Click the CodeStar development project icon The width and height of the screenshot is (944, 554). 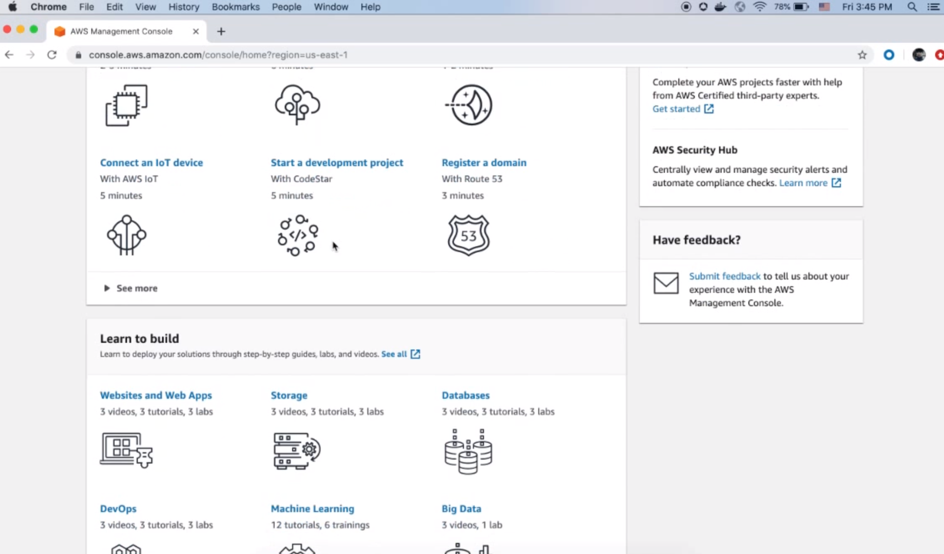pos(298,235)
